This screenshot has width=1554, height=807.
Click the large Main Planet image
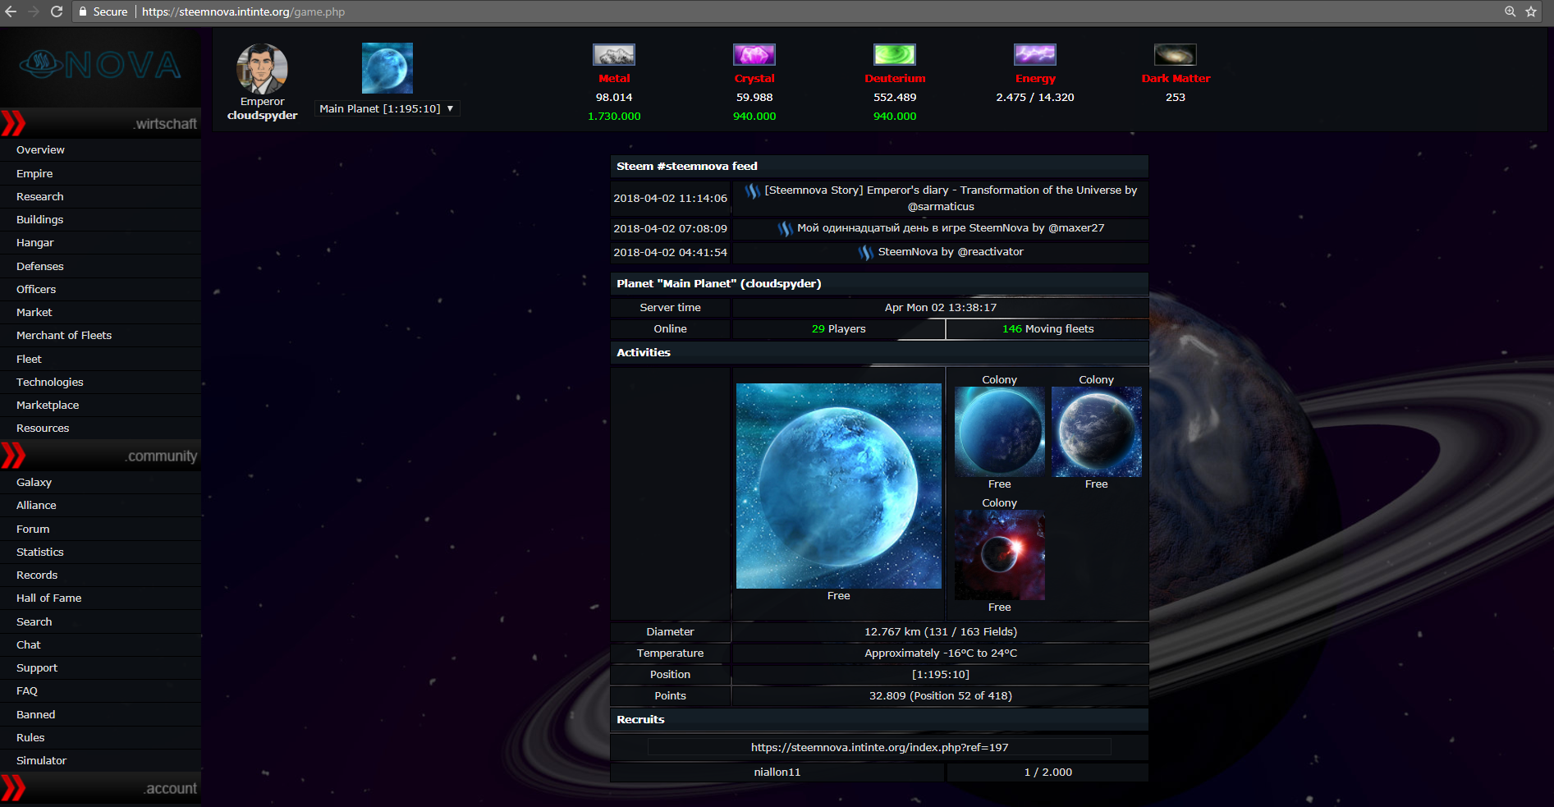tap(838, 486)
